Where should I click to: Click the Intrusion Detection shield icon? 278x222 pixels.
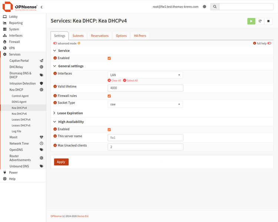(42, 83)
